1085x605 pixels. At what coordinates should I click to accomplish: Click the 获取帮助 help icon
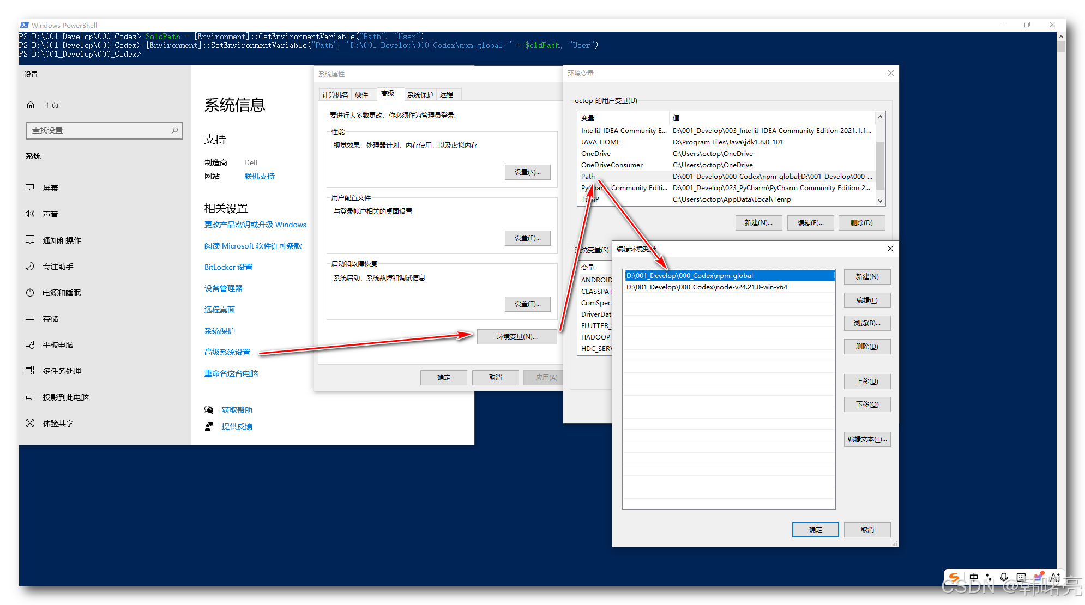point(209,409)
